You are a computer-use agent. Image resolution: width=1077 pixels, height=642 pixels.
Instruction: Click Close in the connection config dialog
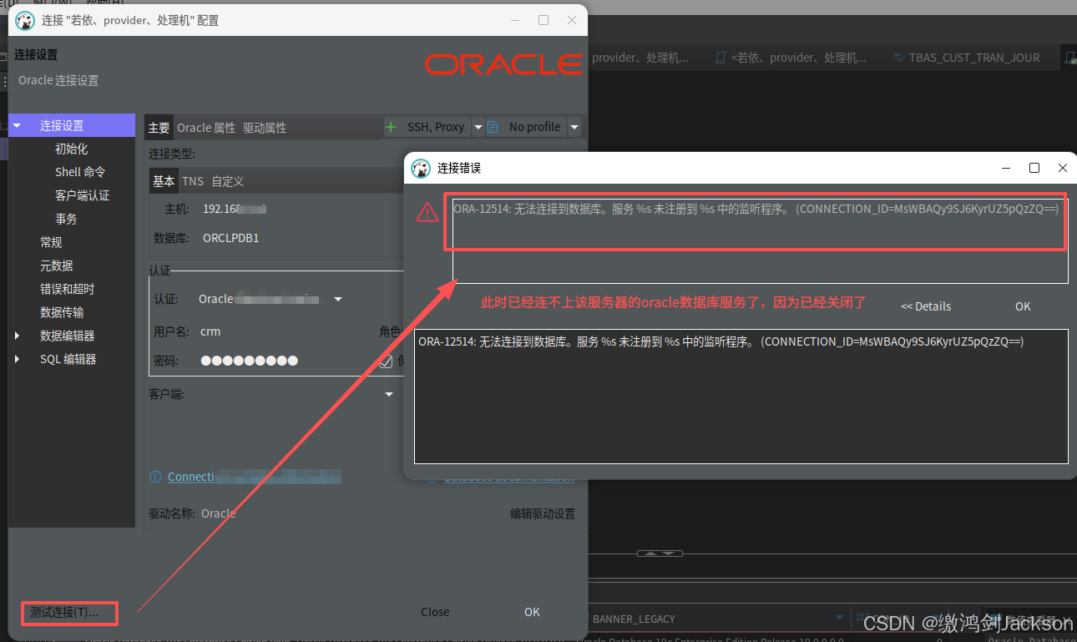tap(435, 612)
